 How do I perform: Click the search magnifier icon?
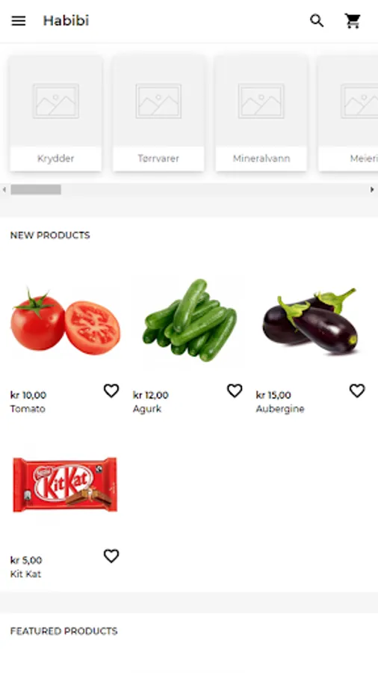317,21
